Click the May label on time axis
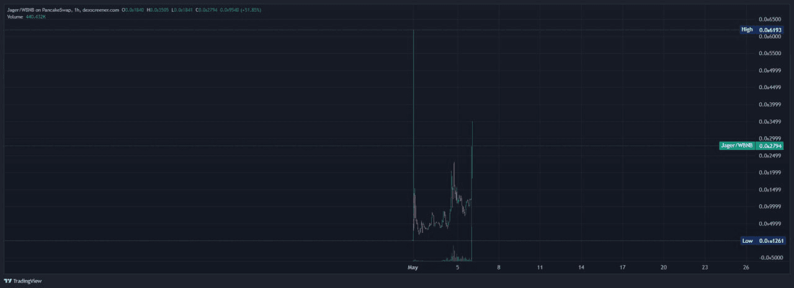794x288 pixels. pos(413,268)
